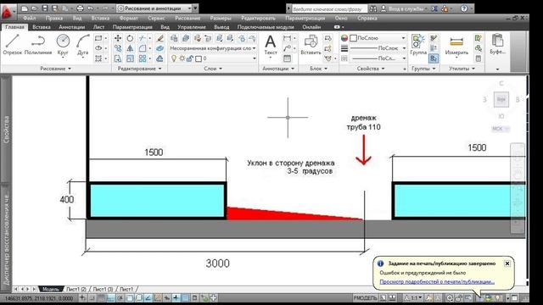Click the Текст text tool

point(271,45)
